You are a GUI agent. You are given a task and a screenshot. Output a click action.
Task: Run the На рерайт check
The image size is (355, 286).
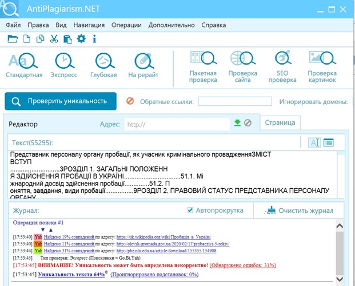tap(143, 65)
